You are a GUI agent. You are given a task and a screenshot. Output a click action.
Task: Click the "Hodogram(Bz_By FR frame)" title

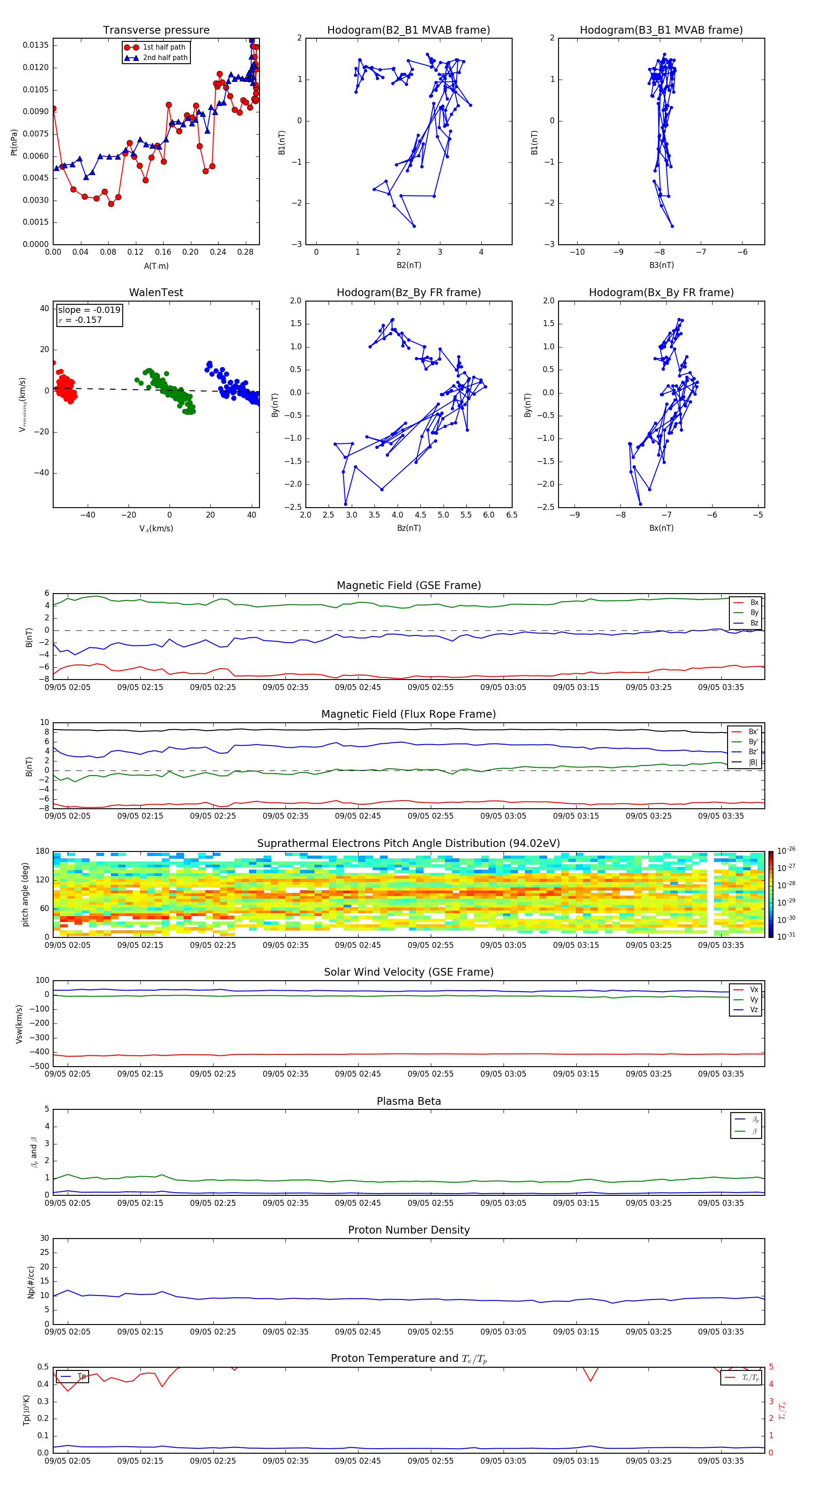tap(409, 292)
